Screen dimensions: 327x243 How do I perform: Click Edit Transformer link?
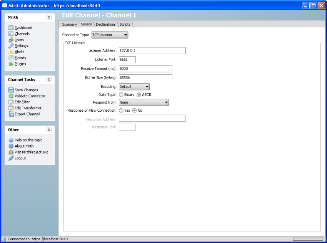coord(28,108)
